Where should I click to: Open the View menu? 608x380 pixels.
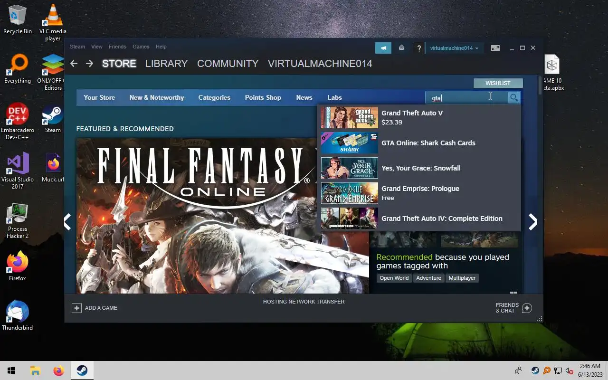point(97,47)
